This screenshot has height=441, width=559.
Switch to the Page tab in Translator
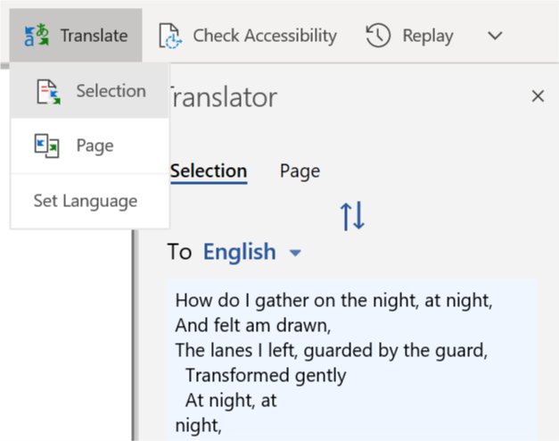pos(300,171)
